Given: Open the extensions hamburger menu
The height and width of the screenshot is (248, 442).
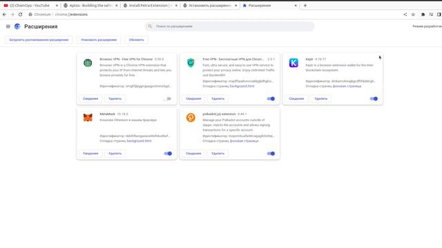Looking at the screenshot, I should (8, 26).
